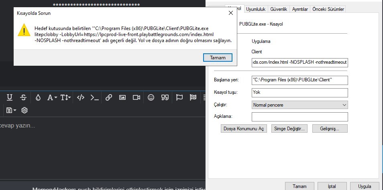This screenshot has width=383, height=190.
Task: Insert image using picture icon
Action: pos(122,97)
